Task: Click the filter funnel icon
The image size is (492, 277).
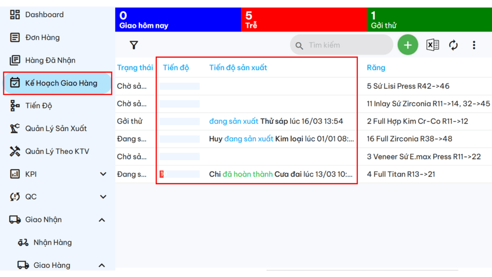Action: pyautogui.click(x=134, y=45)
